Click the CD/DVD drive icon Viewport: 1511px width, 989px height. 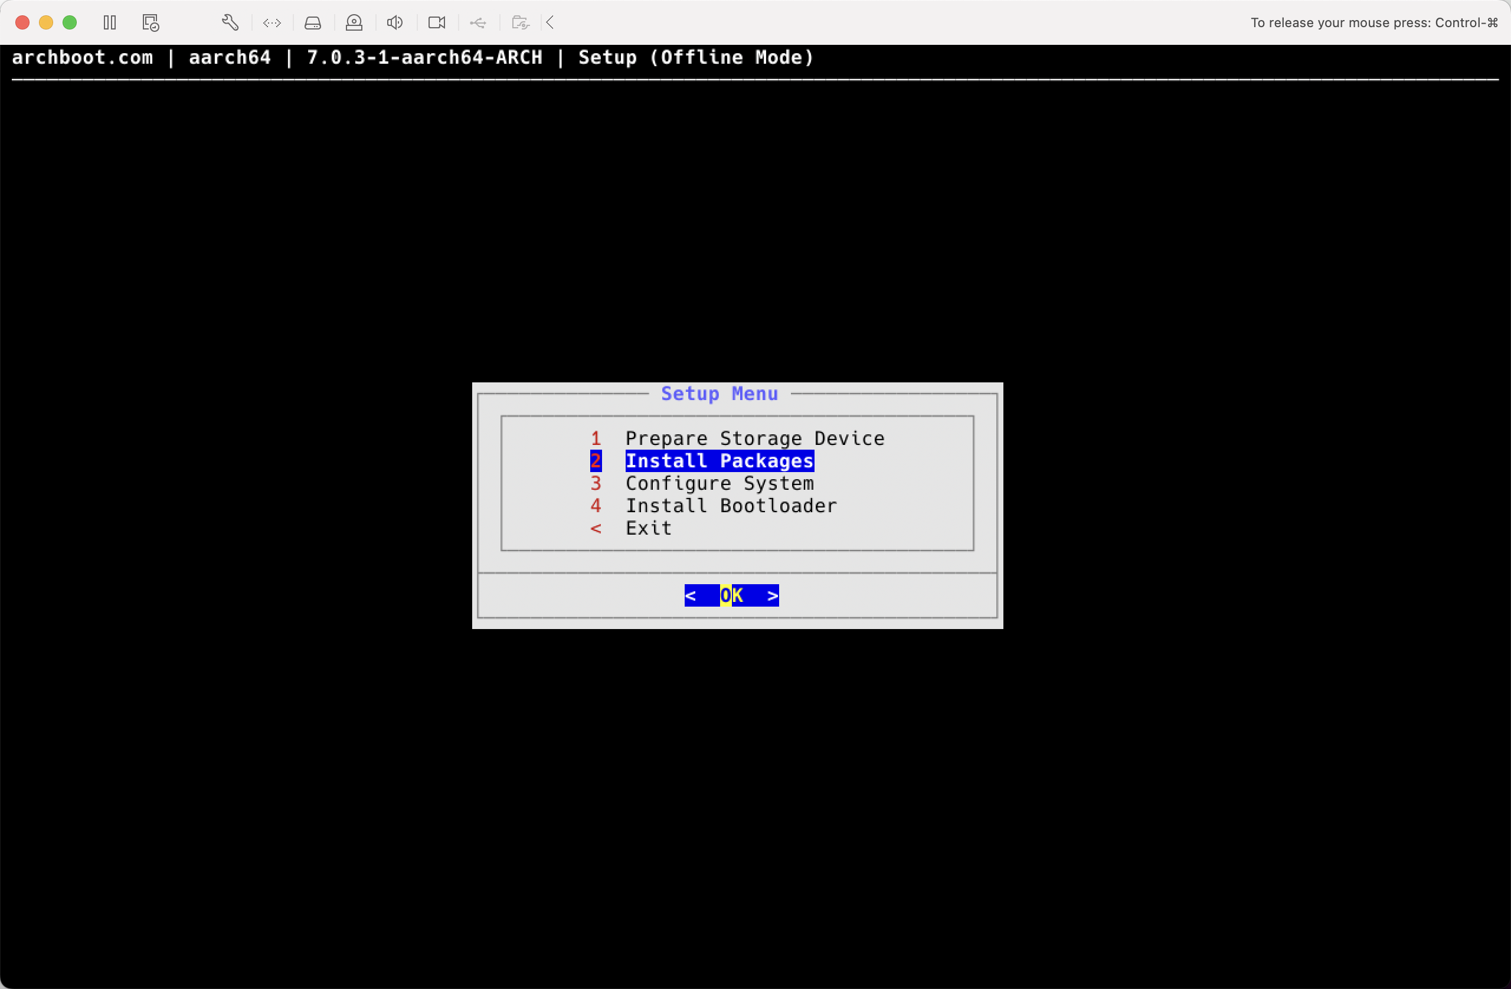coord(354,23)
